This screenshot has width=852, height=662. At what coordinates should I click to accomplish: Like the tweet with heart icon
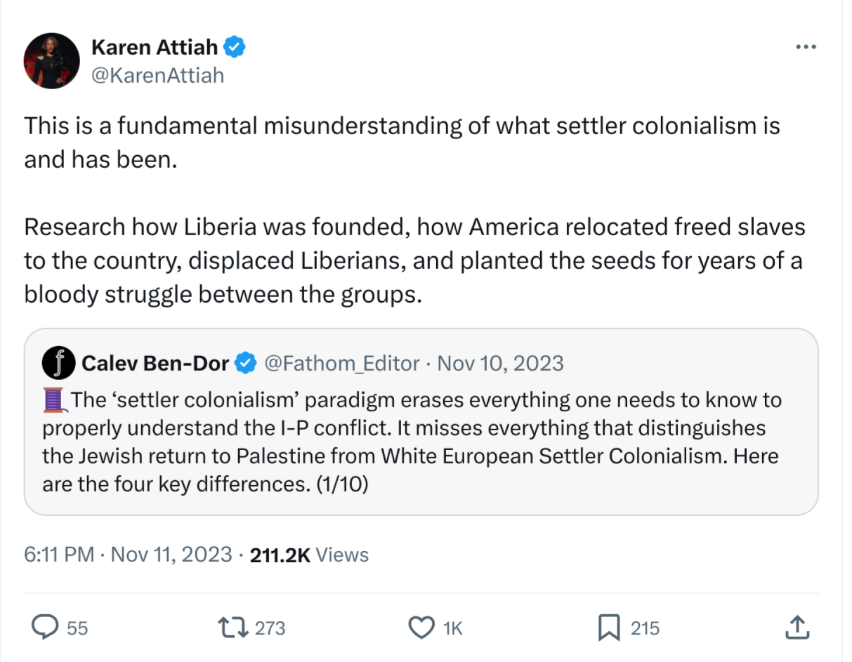[x=421, y=627]
